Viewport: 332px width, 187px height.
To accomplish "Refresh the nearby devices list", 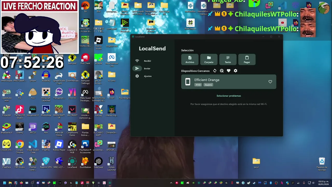I will tap(215, 71).
